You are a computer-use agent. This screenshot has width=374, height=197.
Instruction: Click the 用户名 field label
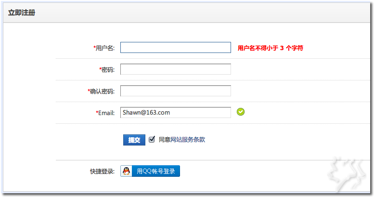[x=104, y=48]
